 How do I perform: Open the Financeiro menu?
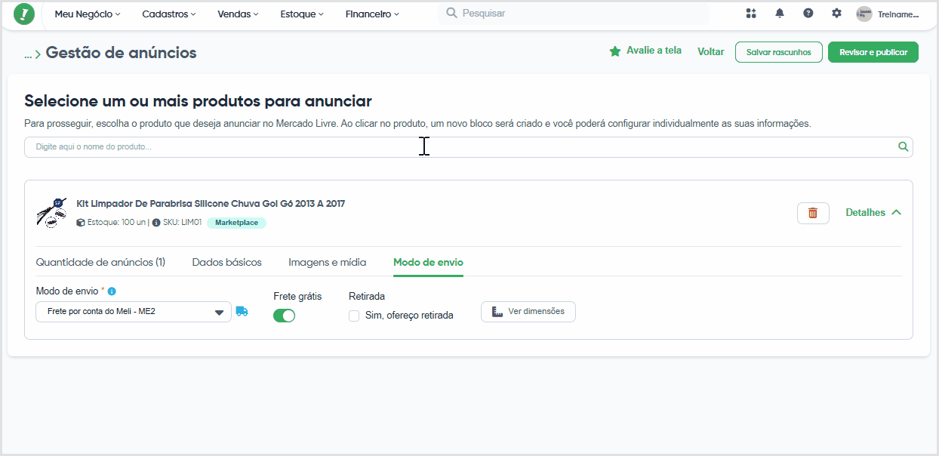373,14
